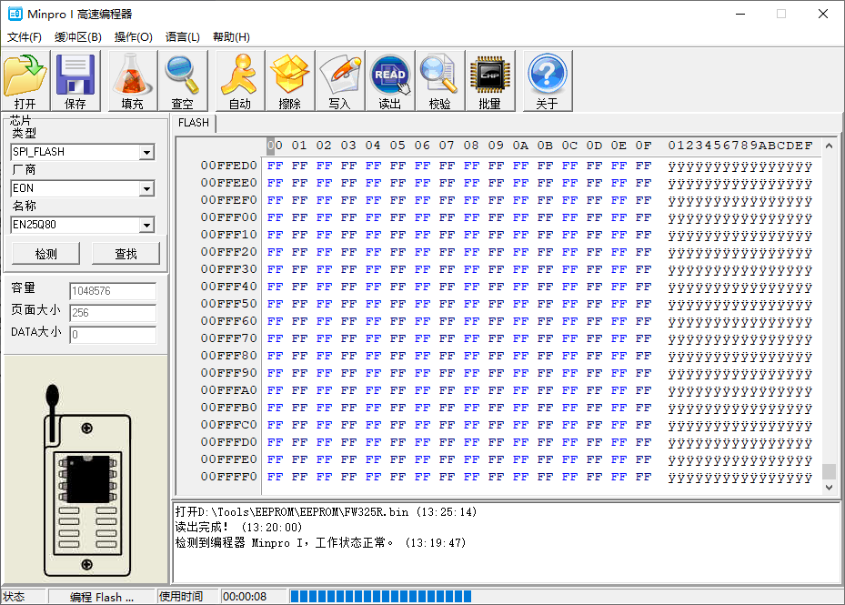
Task: Click the 关于 about icon
Action: point(546,80)
